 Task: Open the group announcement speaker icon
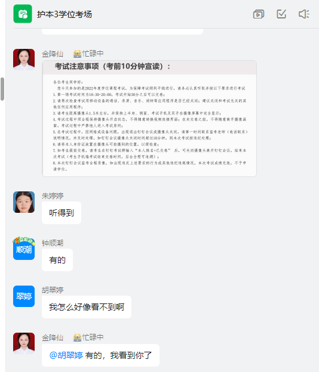point(304,14)
